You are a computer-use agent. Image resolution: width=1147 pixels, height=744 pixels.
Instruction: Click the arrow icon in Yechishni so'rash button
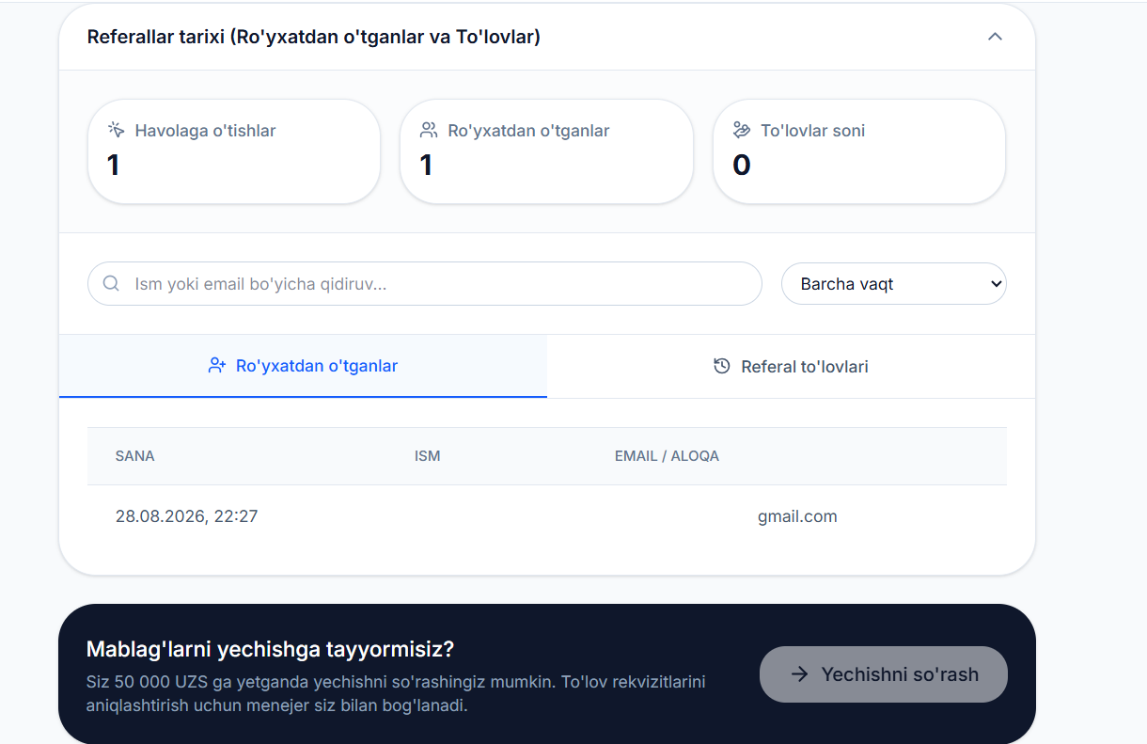tap(799, 673)
